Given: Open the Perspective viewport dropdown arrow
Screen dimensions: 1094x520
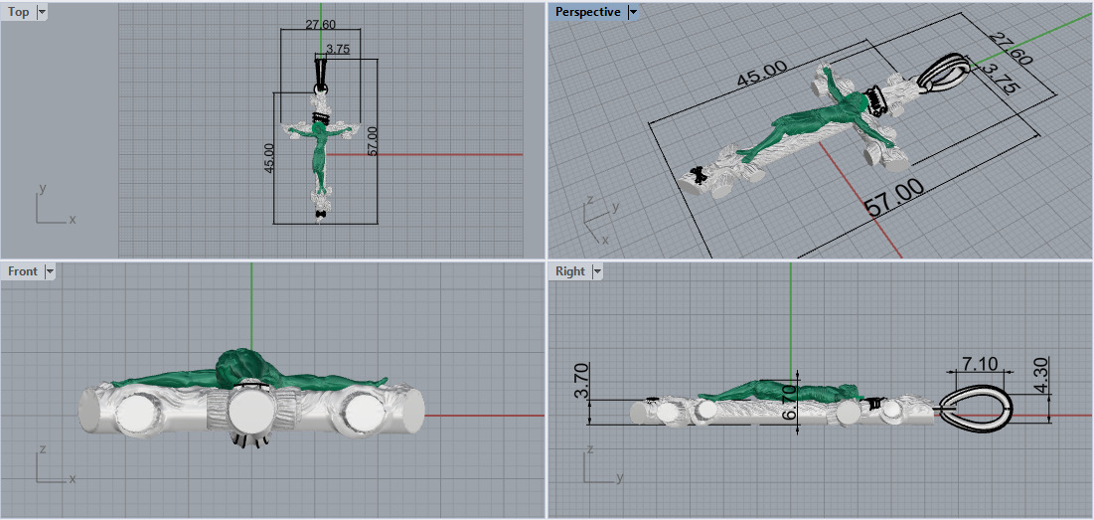Looking at the screenshot, I should click(x=633, y=12).
